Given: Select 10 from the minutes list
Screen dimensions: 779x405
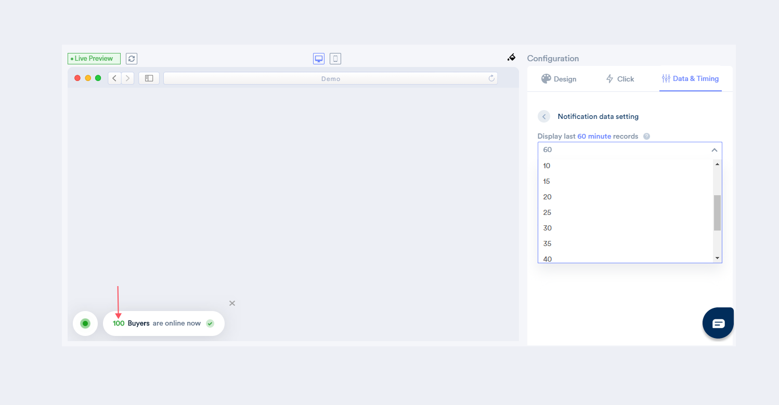Looking at the screenshot, I should (x=626, y=166).
